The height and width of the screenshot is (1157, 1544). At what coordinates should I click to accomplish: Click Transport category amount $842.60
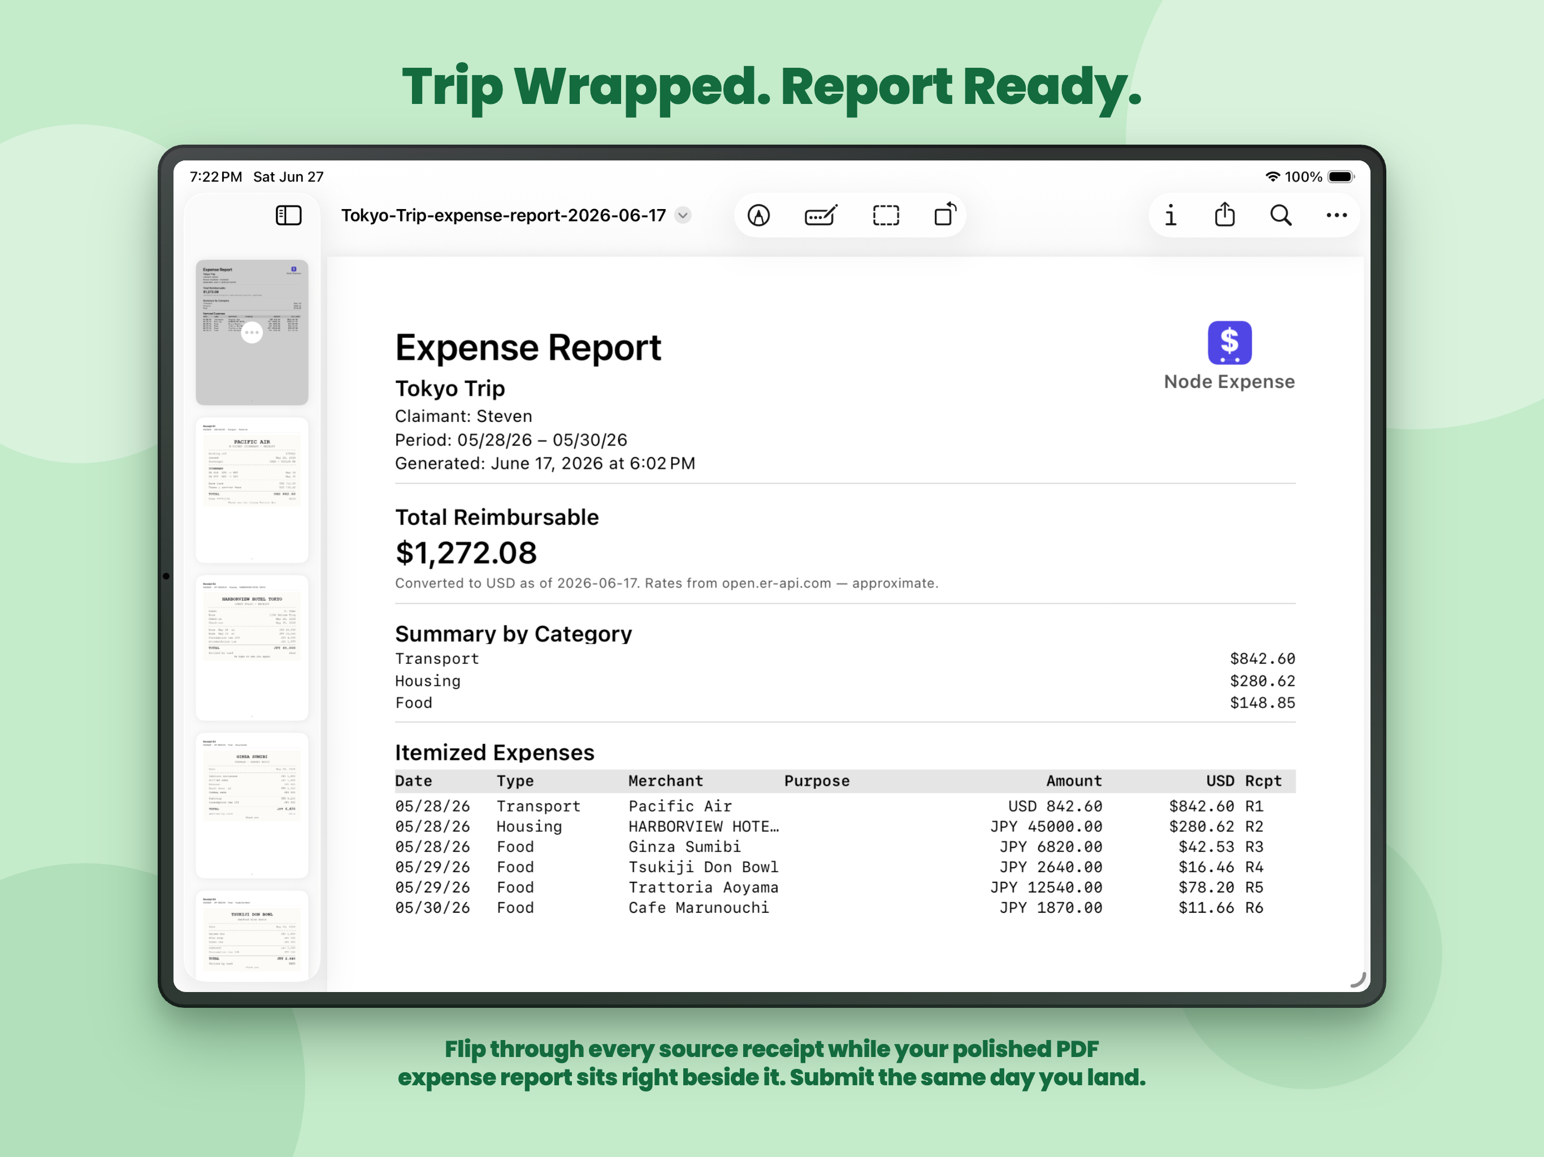1262,659
